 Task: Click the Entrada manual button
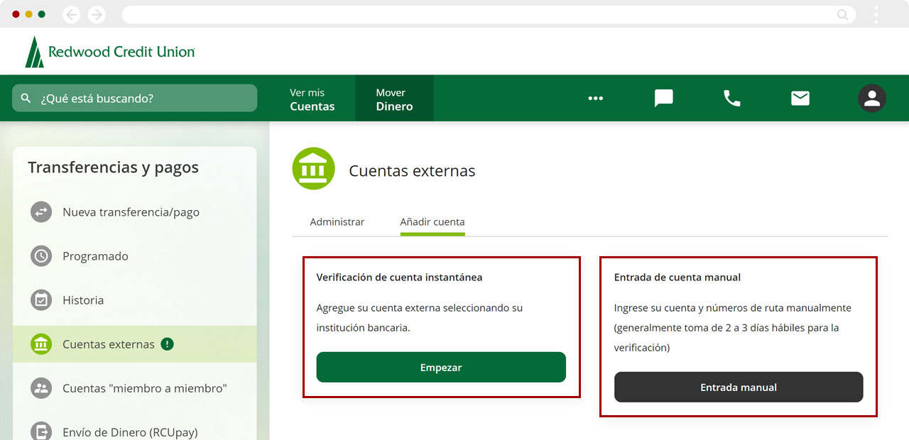739,387
